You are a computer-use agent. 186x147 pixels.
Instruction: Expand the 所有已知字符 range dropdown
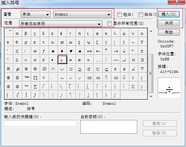[61, 24]
